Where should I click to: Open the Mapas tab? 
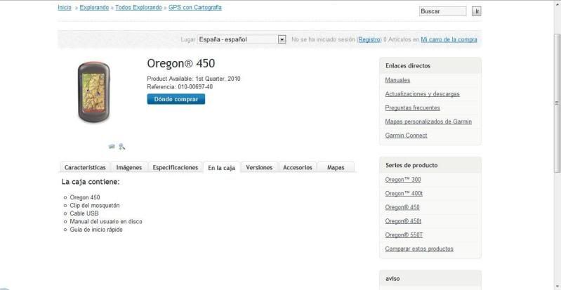(x=336, y=167)
